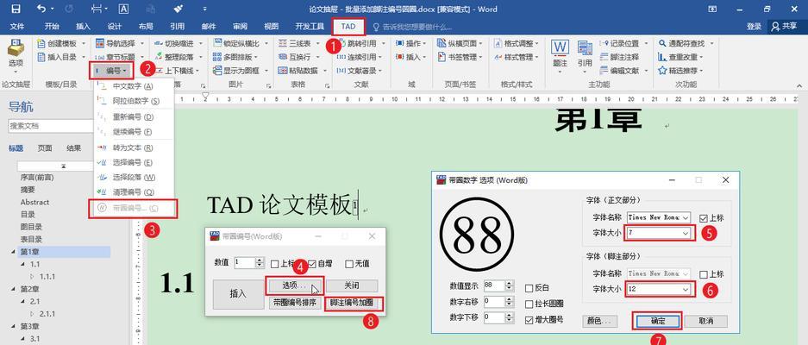Click the 选项 box icon in ribbon
808x345 pixels.
[x=16, y=48]
